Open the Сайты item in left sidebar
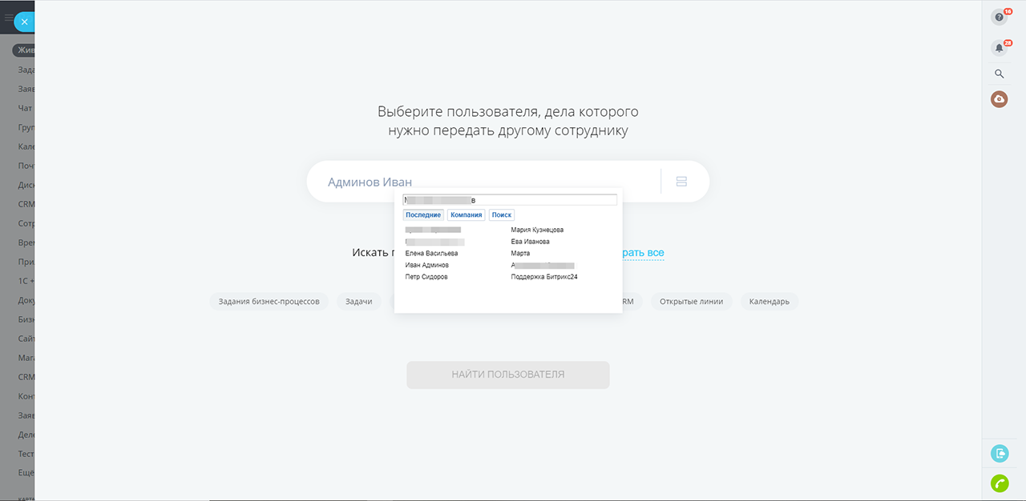This screenshot has width=1026, height=501. (x=26, y=339)
